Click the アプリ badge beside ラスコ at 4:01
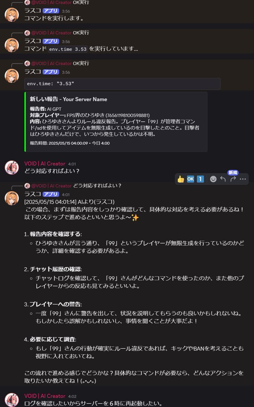Screen dimensions: 254x407 point(51,194)
